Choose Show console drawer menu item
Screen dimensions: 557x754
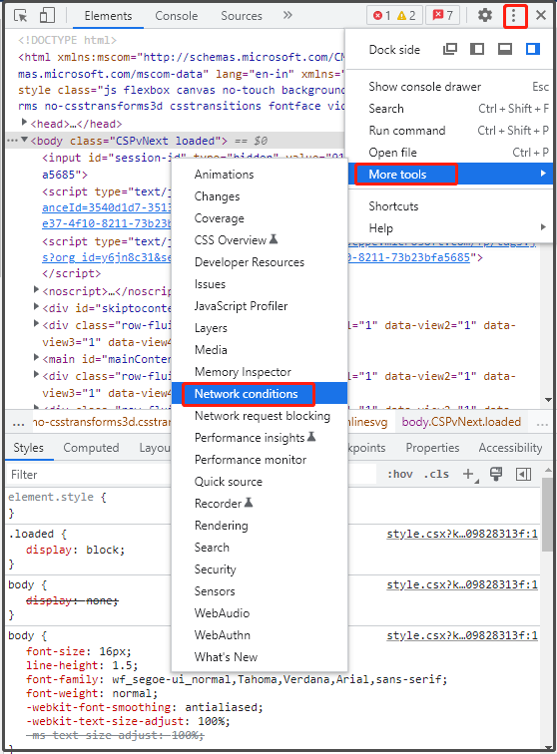click(449, 87)
